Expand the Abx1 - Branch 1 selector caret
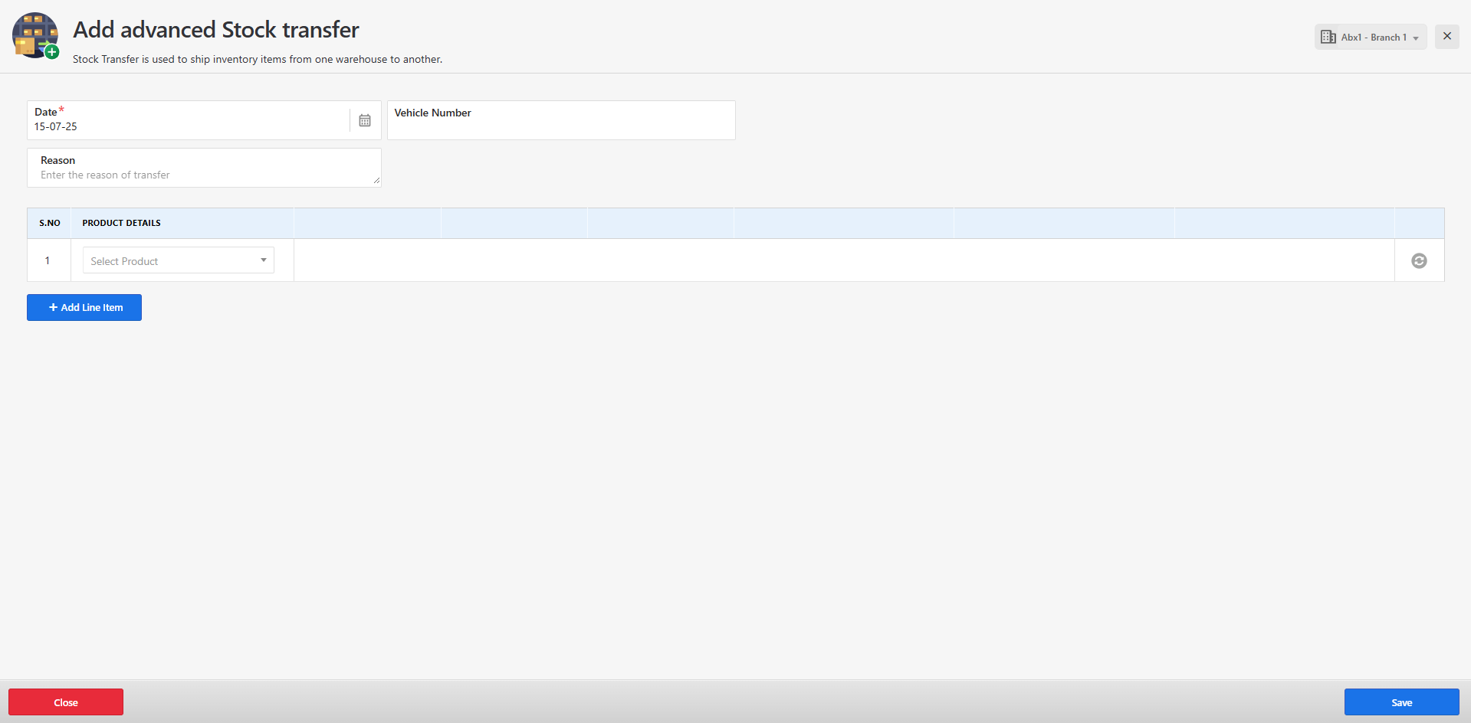 pos(1416,38)
